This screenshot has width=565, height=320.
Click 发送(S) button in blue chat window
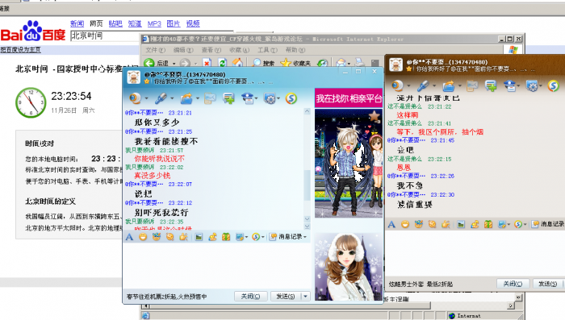coord(286,297)
